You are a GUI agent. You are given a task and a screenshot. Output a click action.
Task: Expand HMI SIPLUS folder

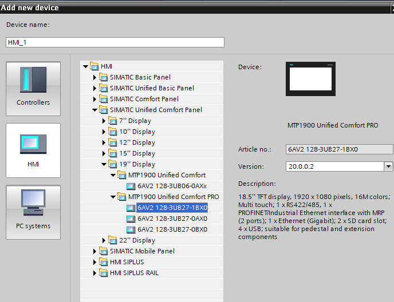click(x=94, y=262)
